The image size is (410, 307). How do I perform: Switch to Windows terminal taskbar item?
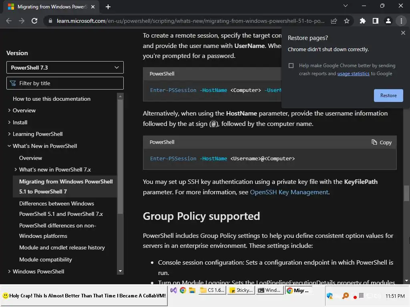click(270, 290)
